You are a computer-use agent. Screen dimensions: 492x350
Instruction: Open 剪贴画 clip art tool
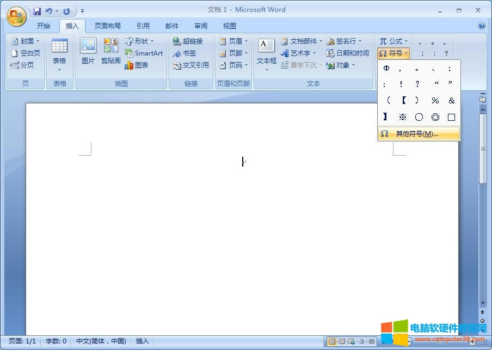click(111, 51)
